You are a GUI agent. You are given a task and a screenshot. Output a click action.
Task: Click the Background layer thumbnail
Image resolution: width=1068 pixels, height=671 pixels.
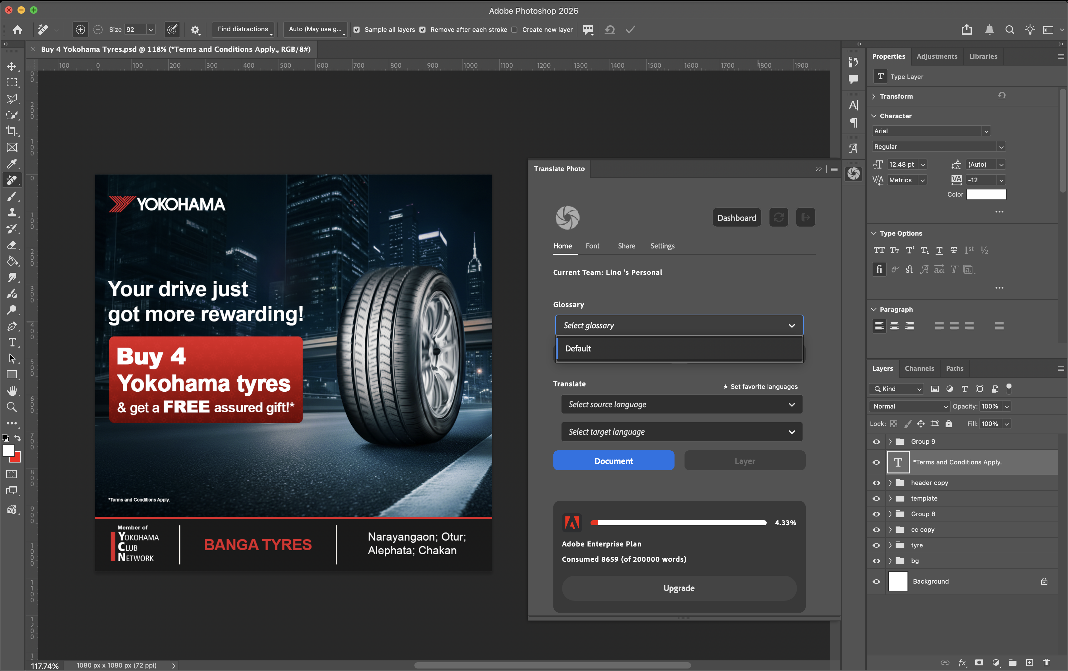898,581
